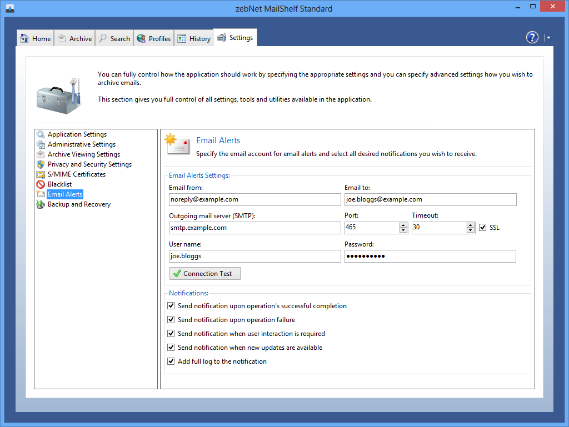Open Backup and Recovery section

click(79, 204)
